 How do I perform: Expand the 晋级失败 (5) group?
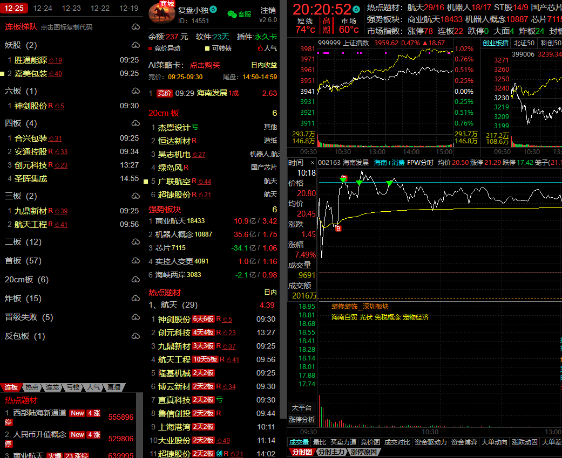29,317
